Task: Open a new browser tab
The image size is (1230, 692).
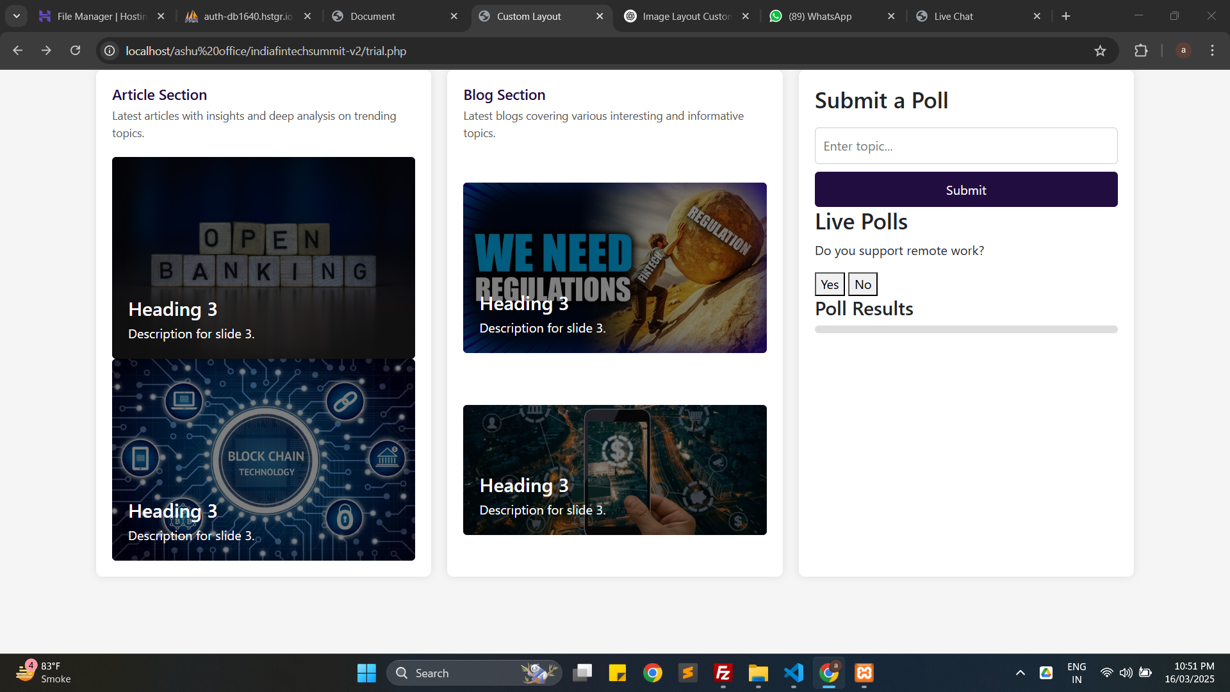Action: (x=1066, y=16)
